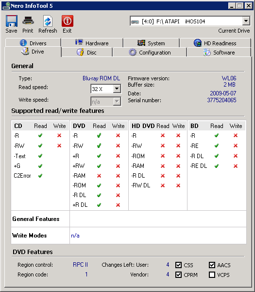Click the DVD -RAM read red cross
Viewport: 255px width, 292px height.
pos(99,176)
